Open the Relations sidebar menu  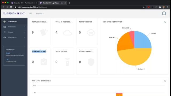(x=14, y=27)
